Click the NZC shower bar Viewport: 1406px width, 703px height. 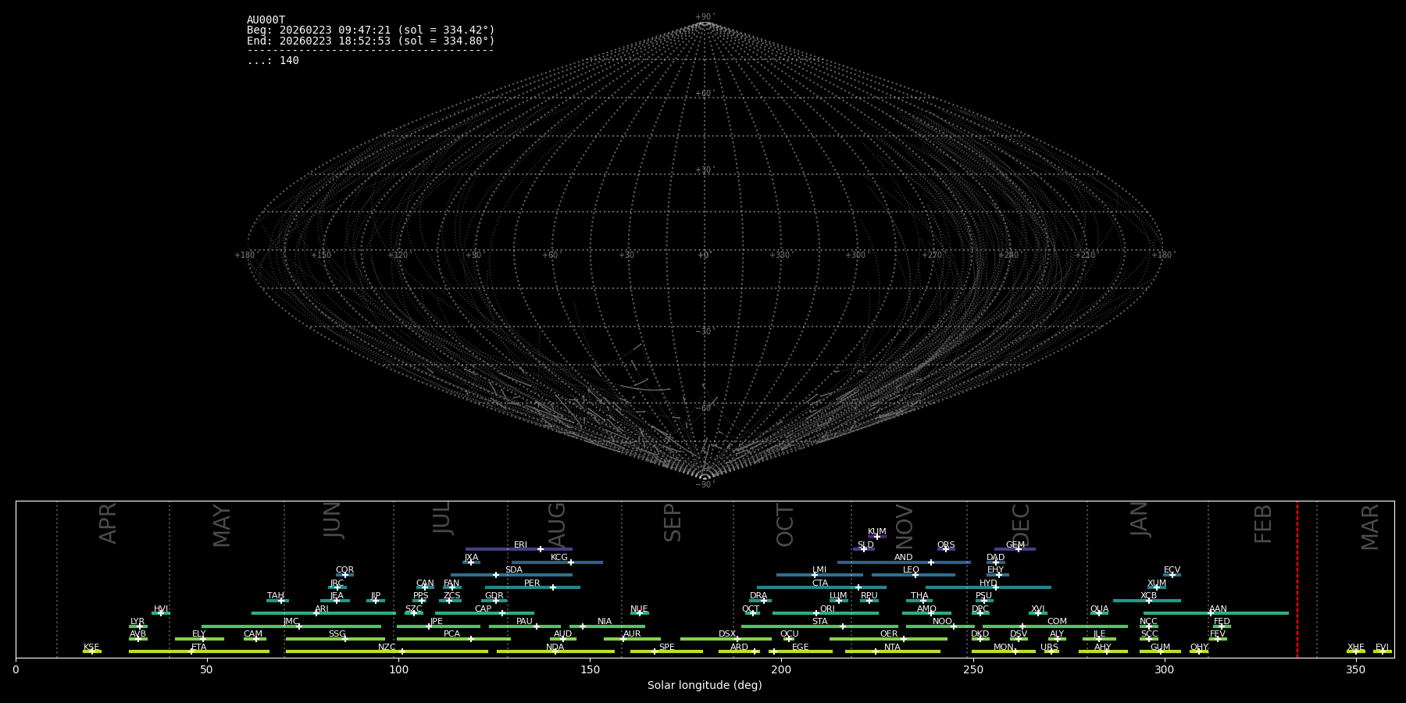pos(387,651)
